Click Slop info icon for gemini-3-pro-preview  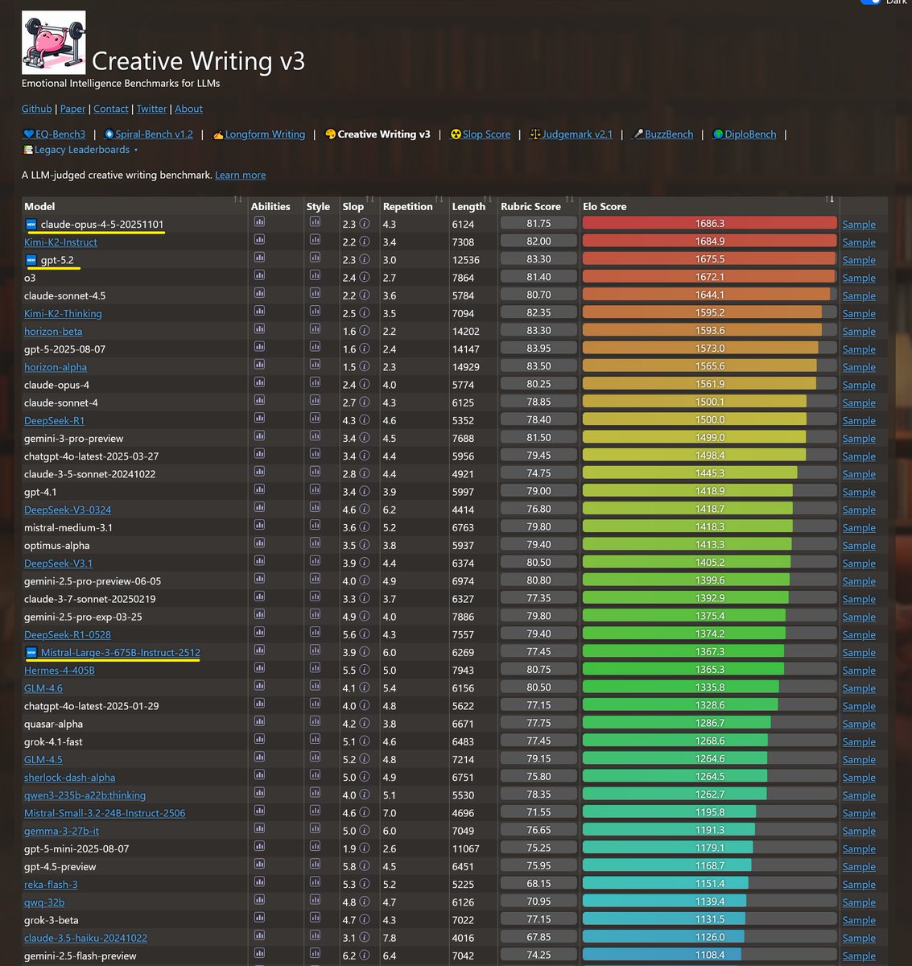[x=364, y=438]
